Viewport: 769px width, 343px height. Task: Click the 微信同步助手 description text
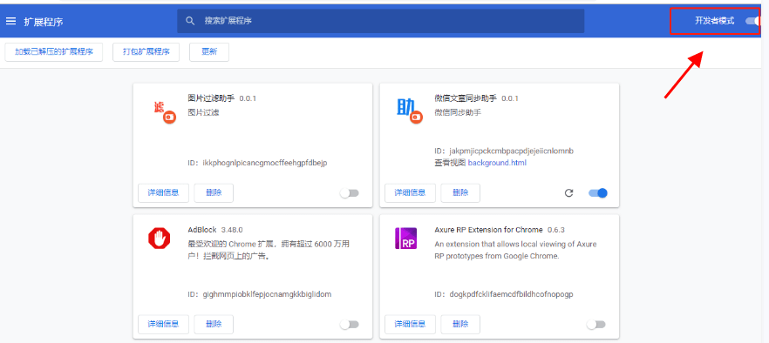(458, 112)
